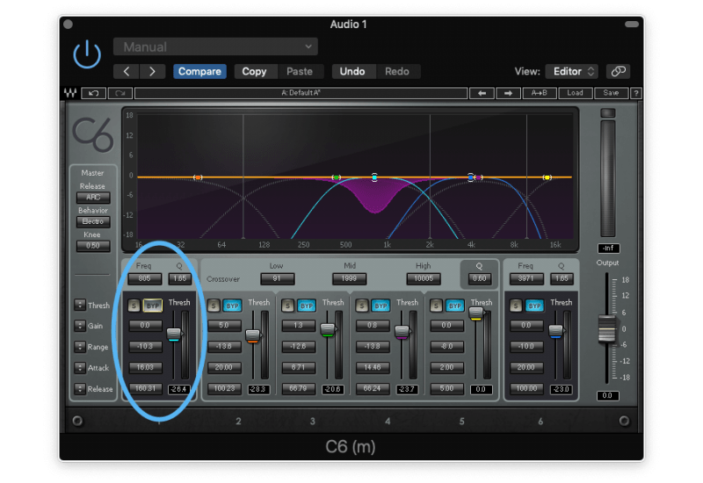Click the Waves logo icon
This screenshot has height=483, width=703.
pos(70,93)
